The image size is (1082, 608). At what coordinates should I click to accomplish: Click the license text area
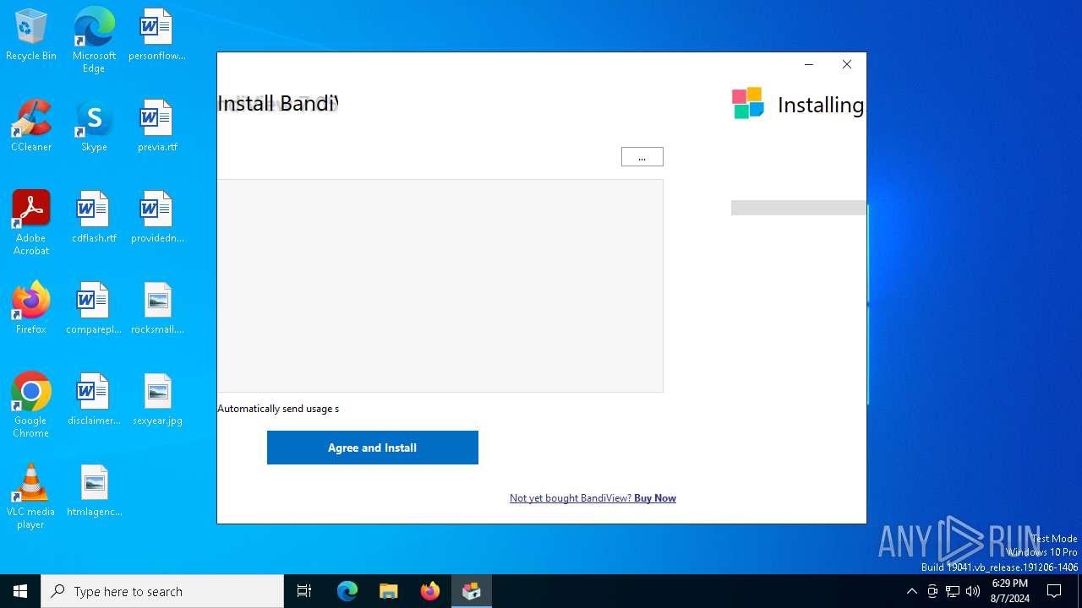pyautogui.click(x=440, y=285)
